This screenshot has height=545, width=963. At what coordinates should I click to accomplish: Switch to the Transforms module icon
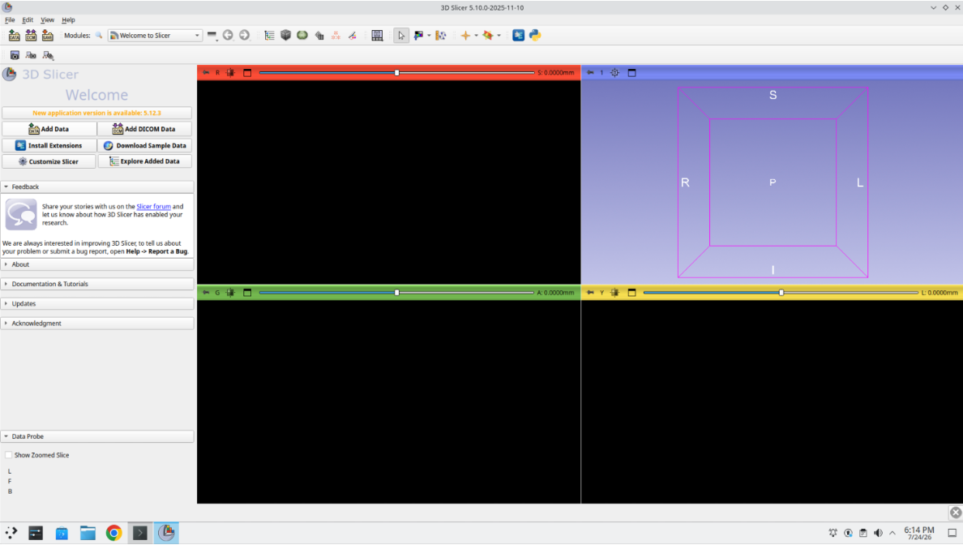point(319,36)
